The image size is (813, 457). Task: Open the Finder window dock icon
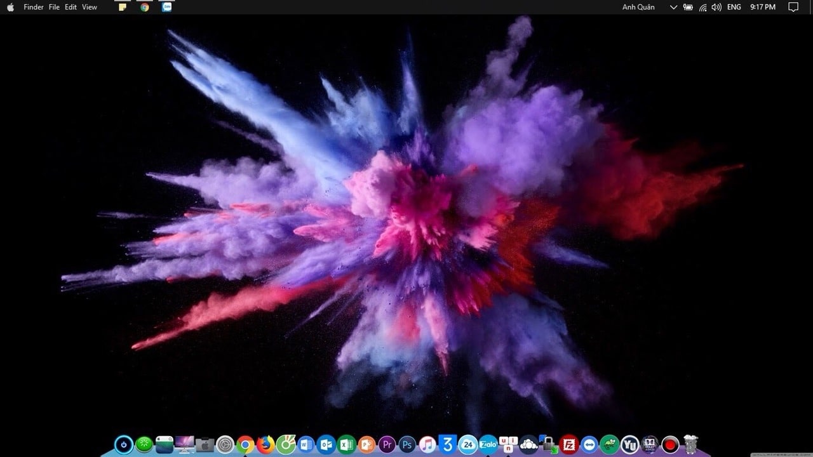click(x=165, y=445)
